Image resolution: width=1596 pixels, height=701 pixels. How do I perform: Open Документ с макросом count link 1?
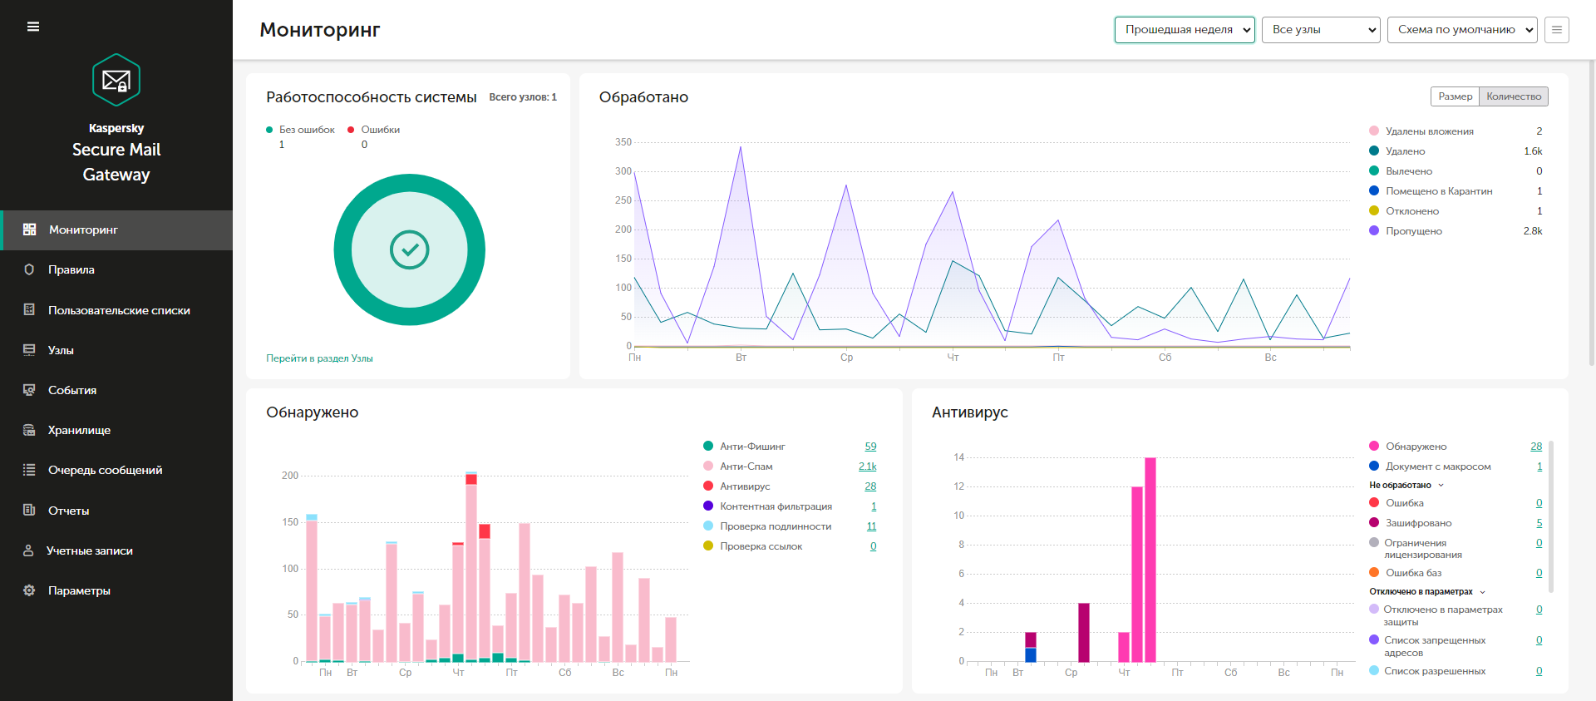tap(1539, 467)
